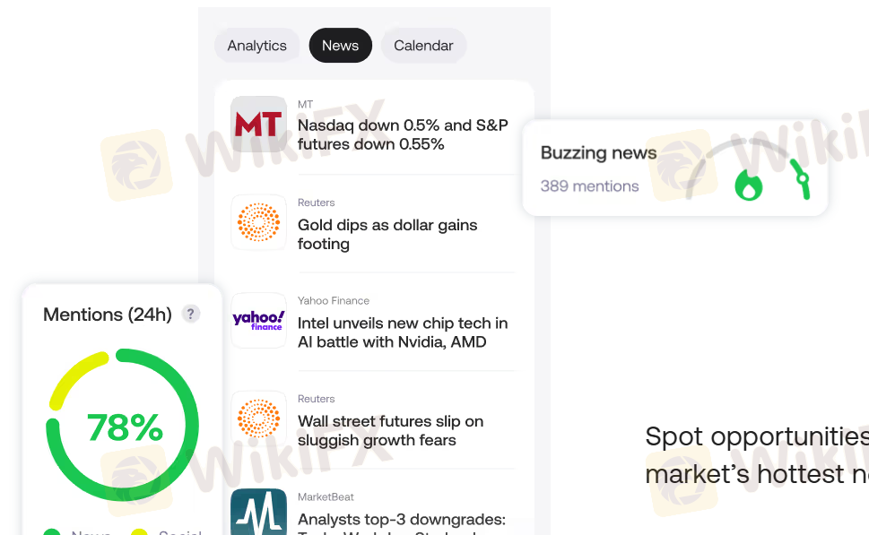Screen dimensions: 869x535
Task: Click the 78% value in the mentions ring
Action: [x=125, y=427]
